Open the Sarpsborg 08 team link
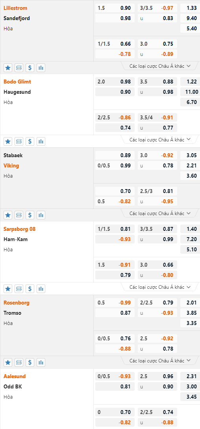Viewport: 200px width, 429px height. point(19,229)
